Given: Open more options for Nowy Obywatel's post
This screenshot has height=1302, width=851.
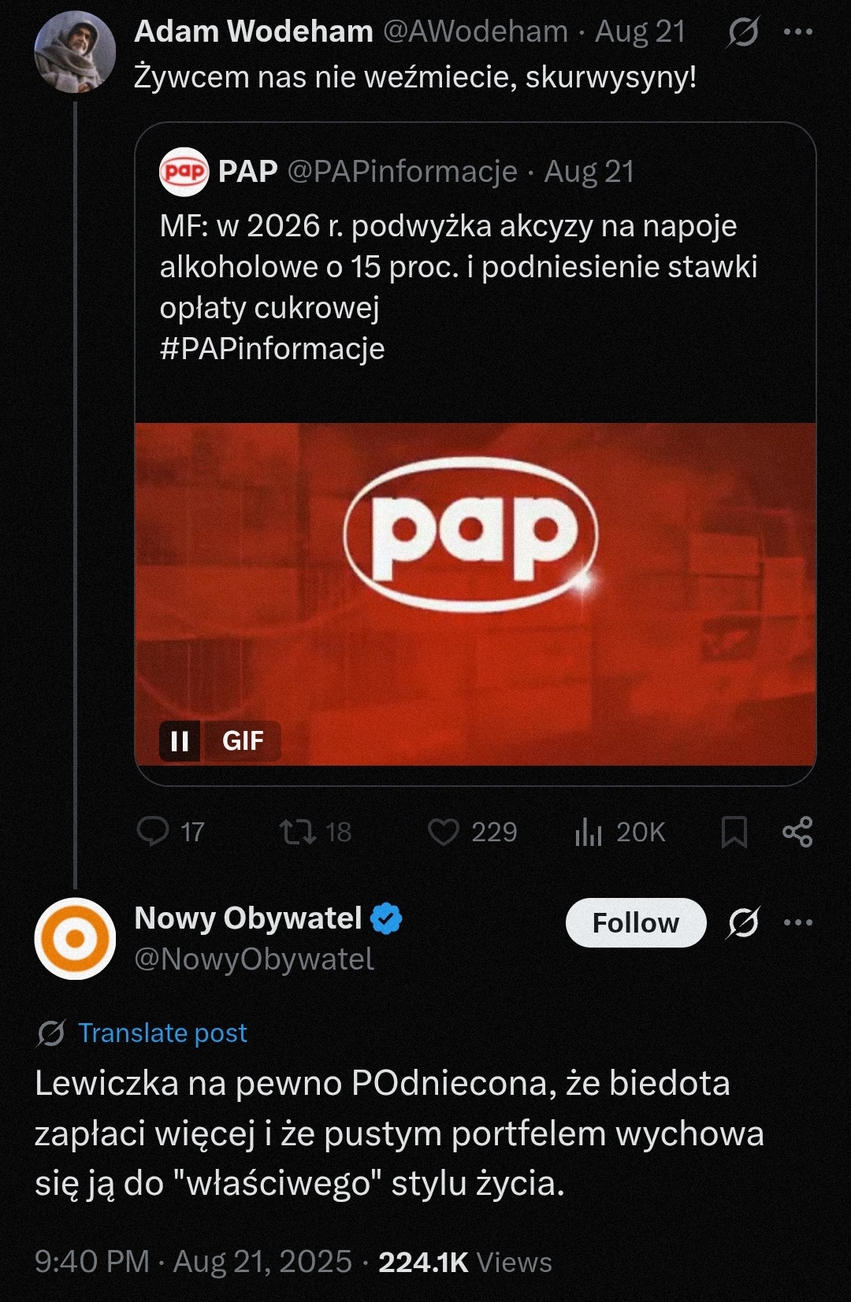Looking at the screenshot, I should point(798,922).
